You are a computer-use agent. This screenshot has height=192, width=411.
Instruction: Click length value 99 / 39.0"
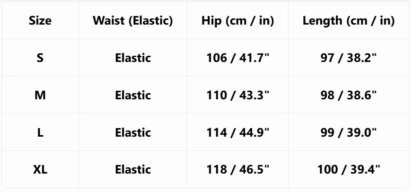tap(349, 132)
